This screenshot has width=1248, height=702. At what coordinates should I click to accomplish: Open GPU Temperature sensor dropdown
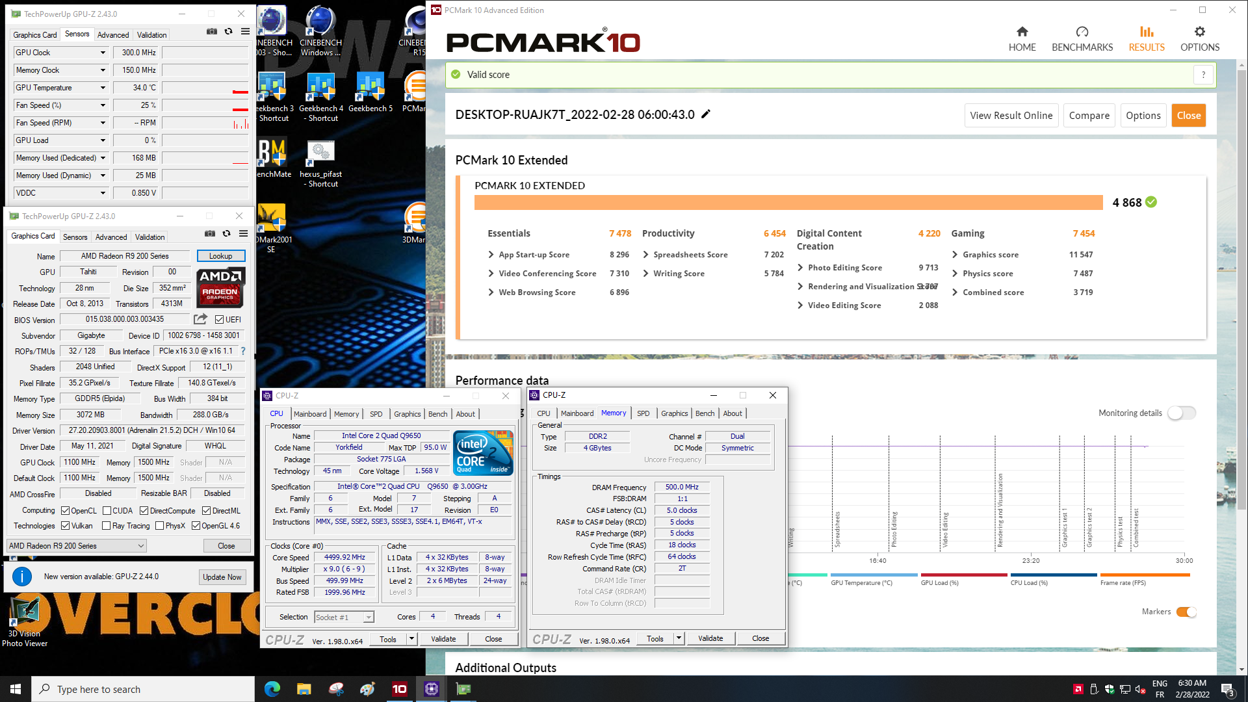click(x=103, y=88)
